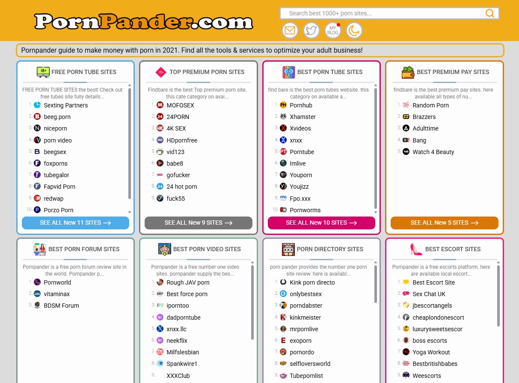Click the pink SEE ALL New 10 SITES button
The height and width of the screenshot is (383, 519).
coord(321,223)
